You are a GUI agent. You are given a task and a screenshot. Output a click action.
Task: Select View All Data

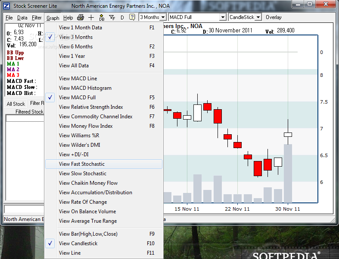[104, 66]
